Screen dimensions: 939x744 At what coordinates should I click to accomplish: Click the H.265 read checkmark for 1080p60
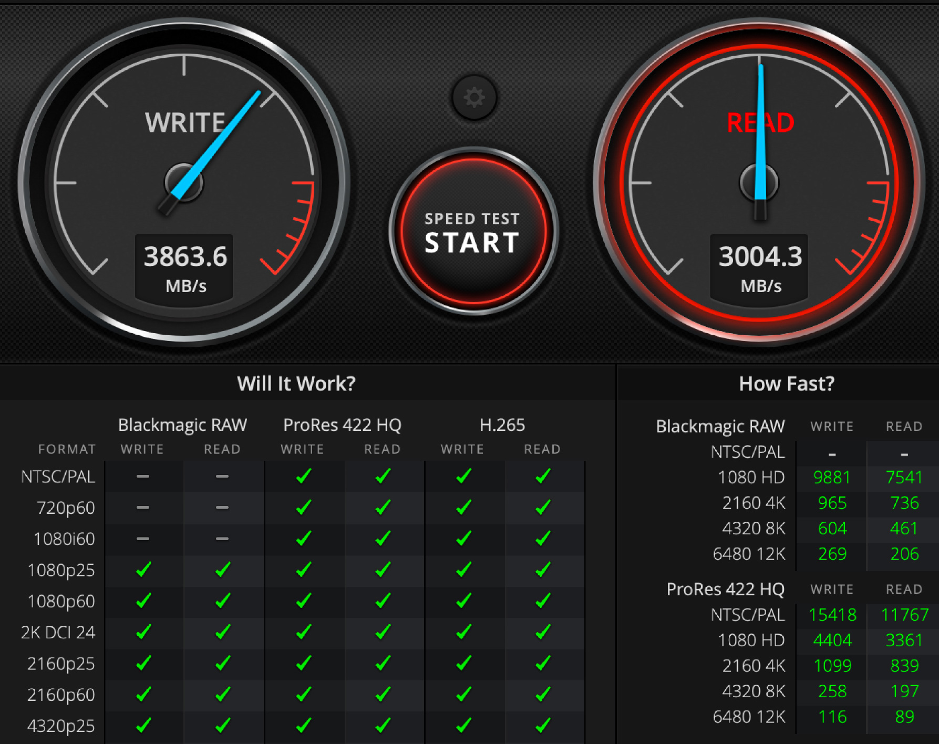tap(543, 601)
